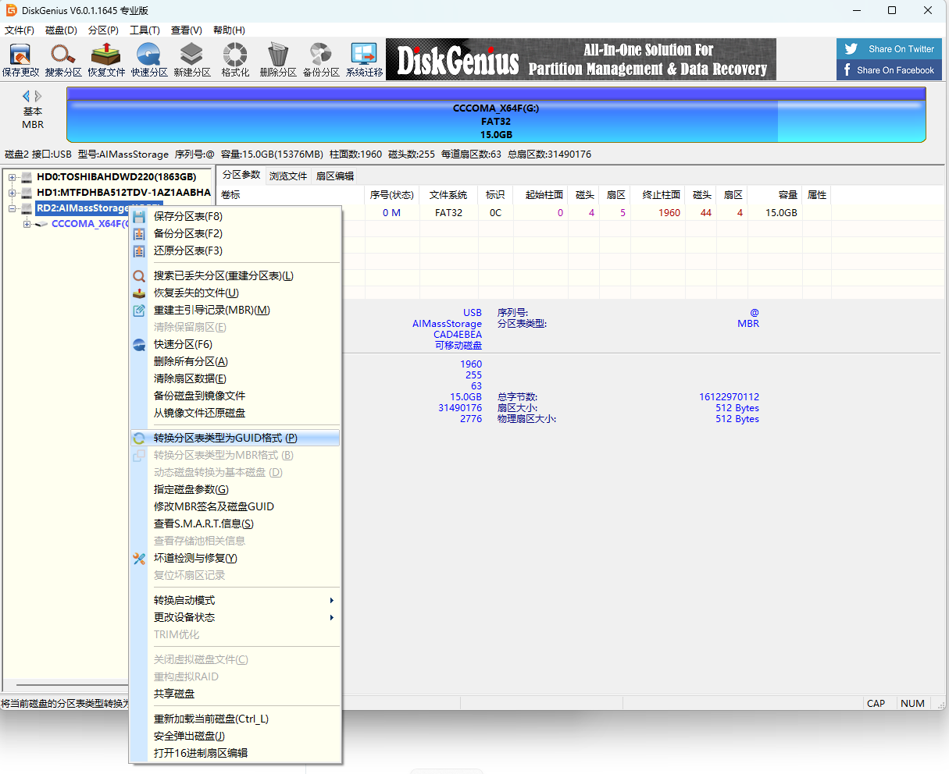
Task: Choose 清除扇区数据(E) menu entry
Action: point(235,378)
